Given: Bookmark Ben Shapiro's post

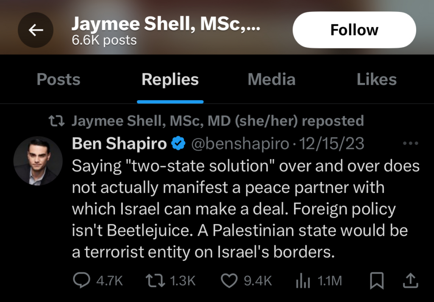Looking at the screenshot, I should 376,280.
